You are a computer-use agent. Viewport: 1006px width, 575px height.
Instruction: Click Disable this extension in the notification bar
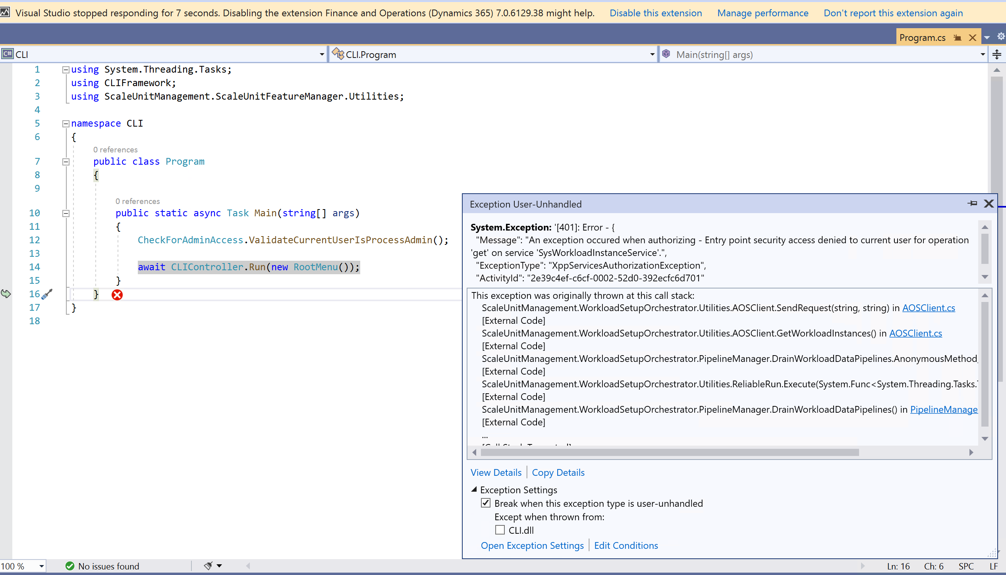click(655, 13)
